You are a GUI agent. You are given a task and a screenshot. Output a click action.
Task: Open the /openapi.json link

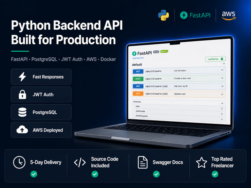(138, 58)
